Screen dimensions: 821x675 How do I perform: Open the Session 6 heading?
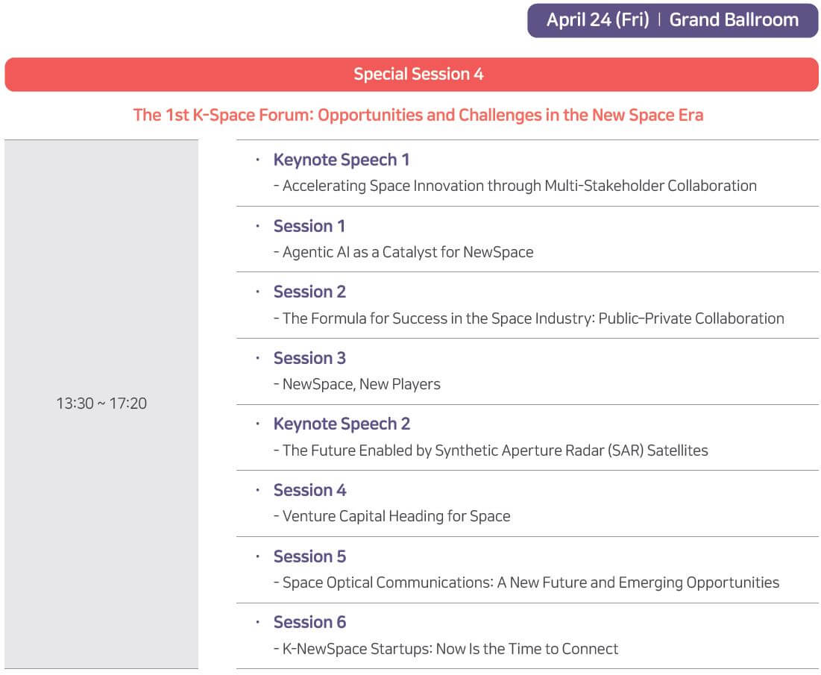[x=309, y=622]
